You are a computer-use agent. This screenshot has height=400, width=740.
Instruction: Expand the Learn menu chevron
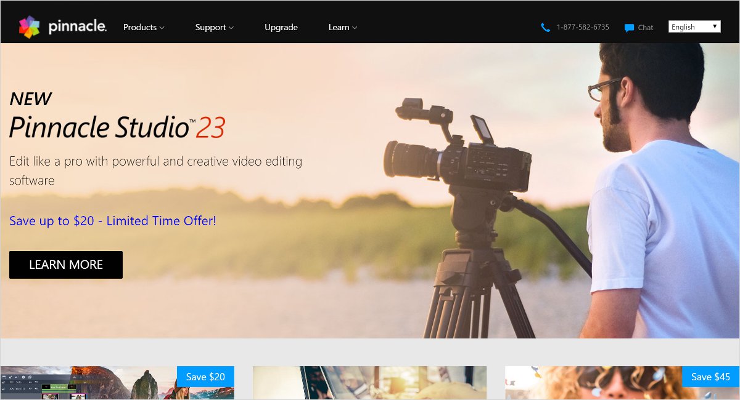355,28
